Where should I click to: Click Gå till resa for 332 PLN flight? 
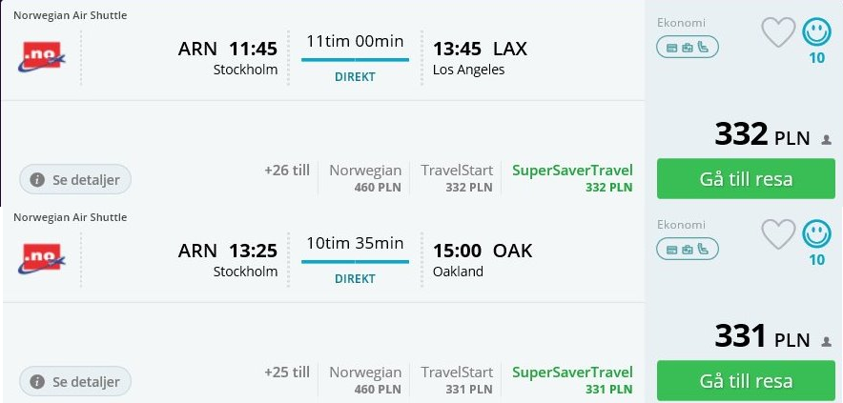tap(746, 178)
